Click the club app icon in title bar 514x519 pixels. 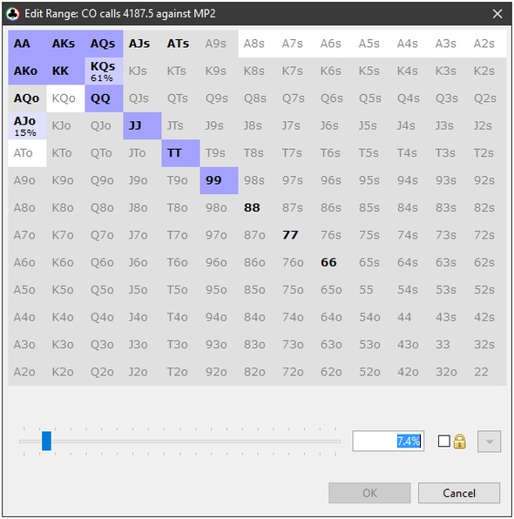13,14
